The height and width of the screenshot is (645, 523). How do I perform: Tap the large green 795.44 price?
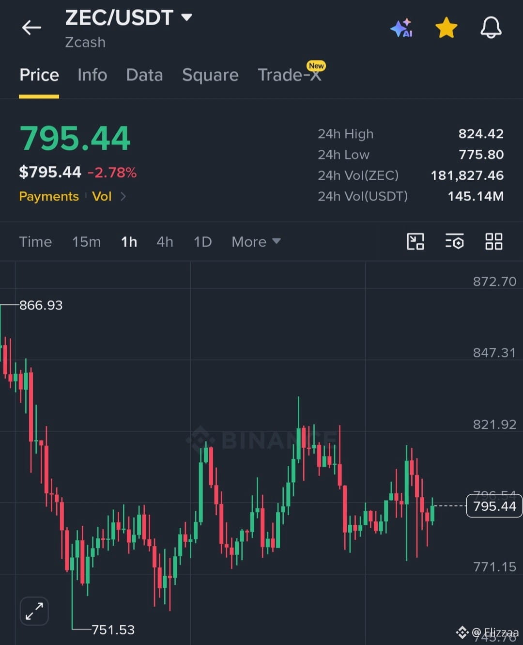coord(75,139)
